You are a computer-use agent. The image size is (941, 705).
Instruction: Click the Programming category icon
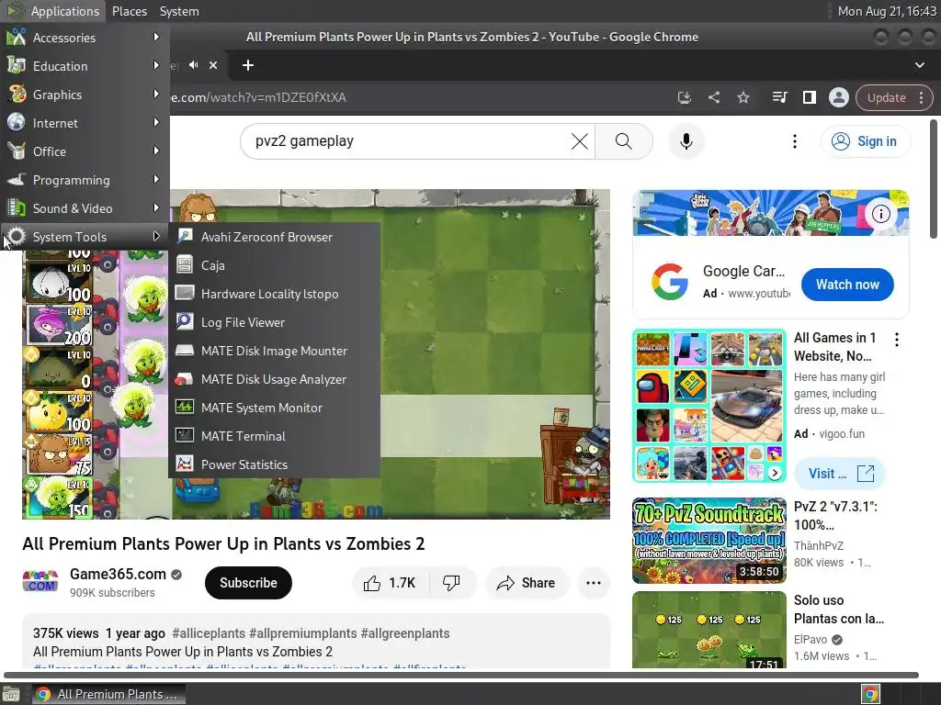(17, 179)
